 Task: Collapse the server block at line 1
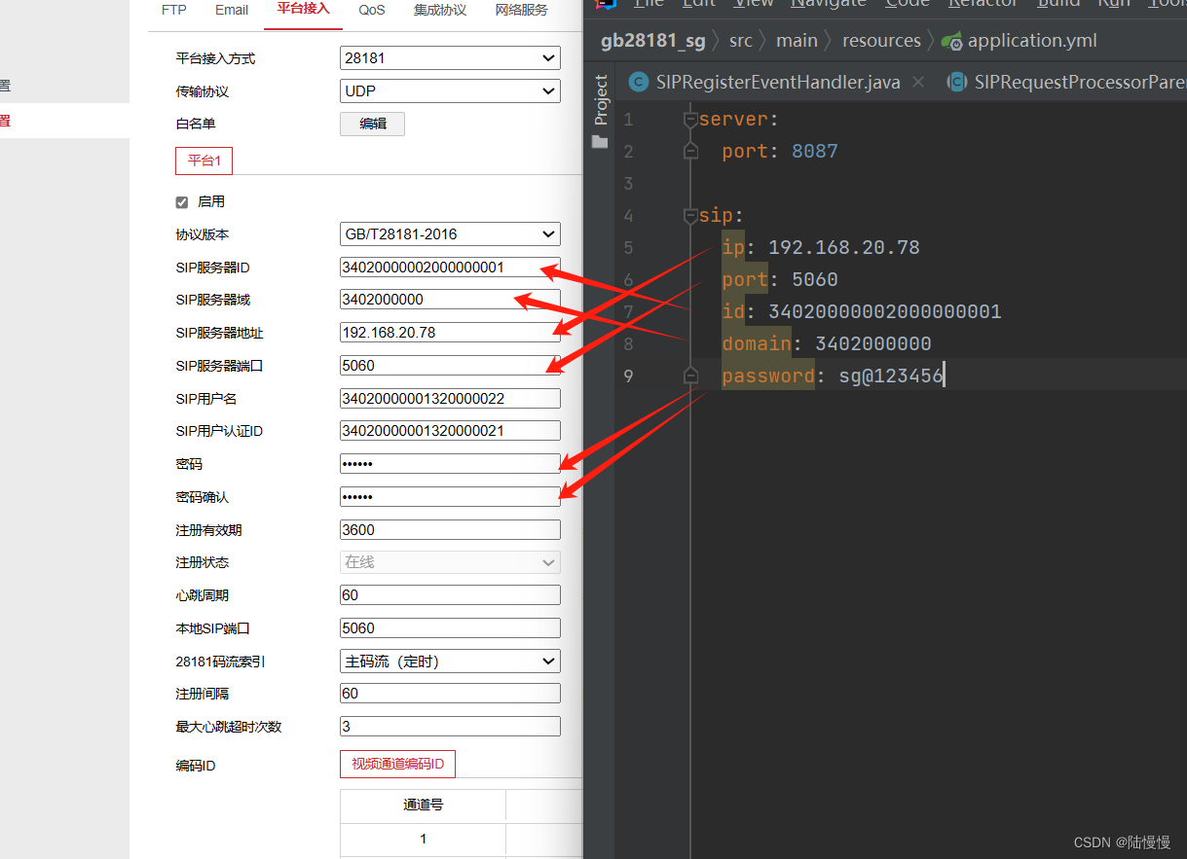coord(689,118)
